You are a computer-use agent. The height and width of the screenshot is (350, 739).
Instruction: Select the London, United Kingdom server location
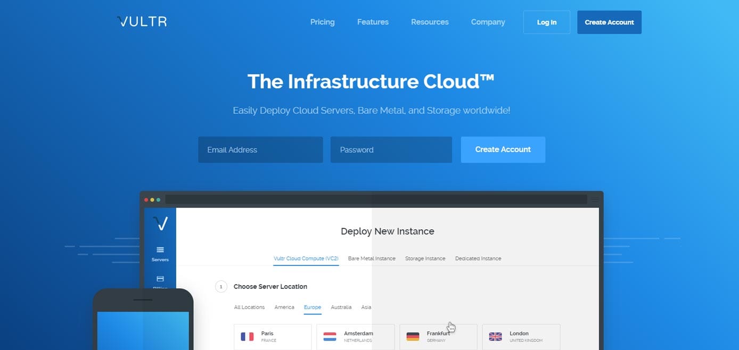coord(521,336)
